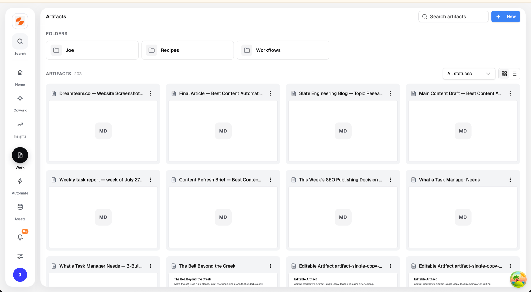Open options for What a Task Manager Needs

pyautogui.click(x=510, y=180)
